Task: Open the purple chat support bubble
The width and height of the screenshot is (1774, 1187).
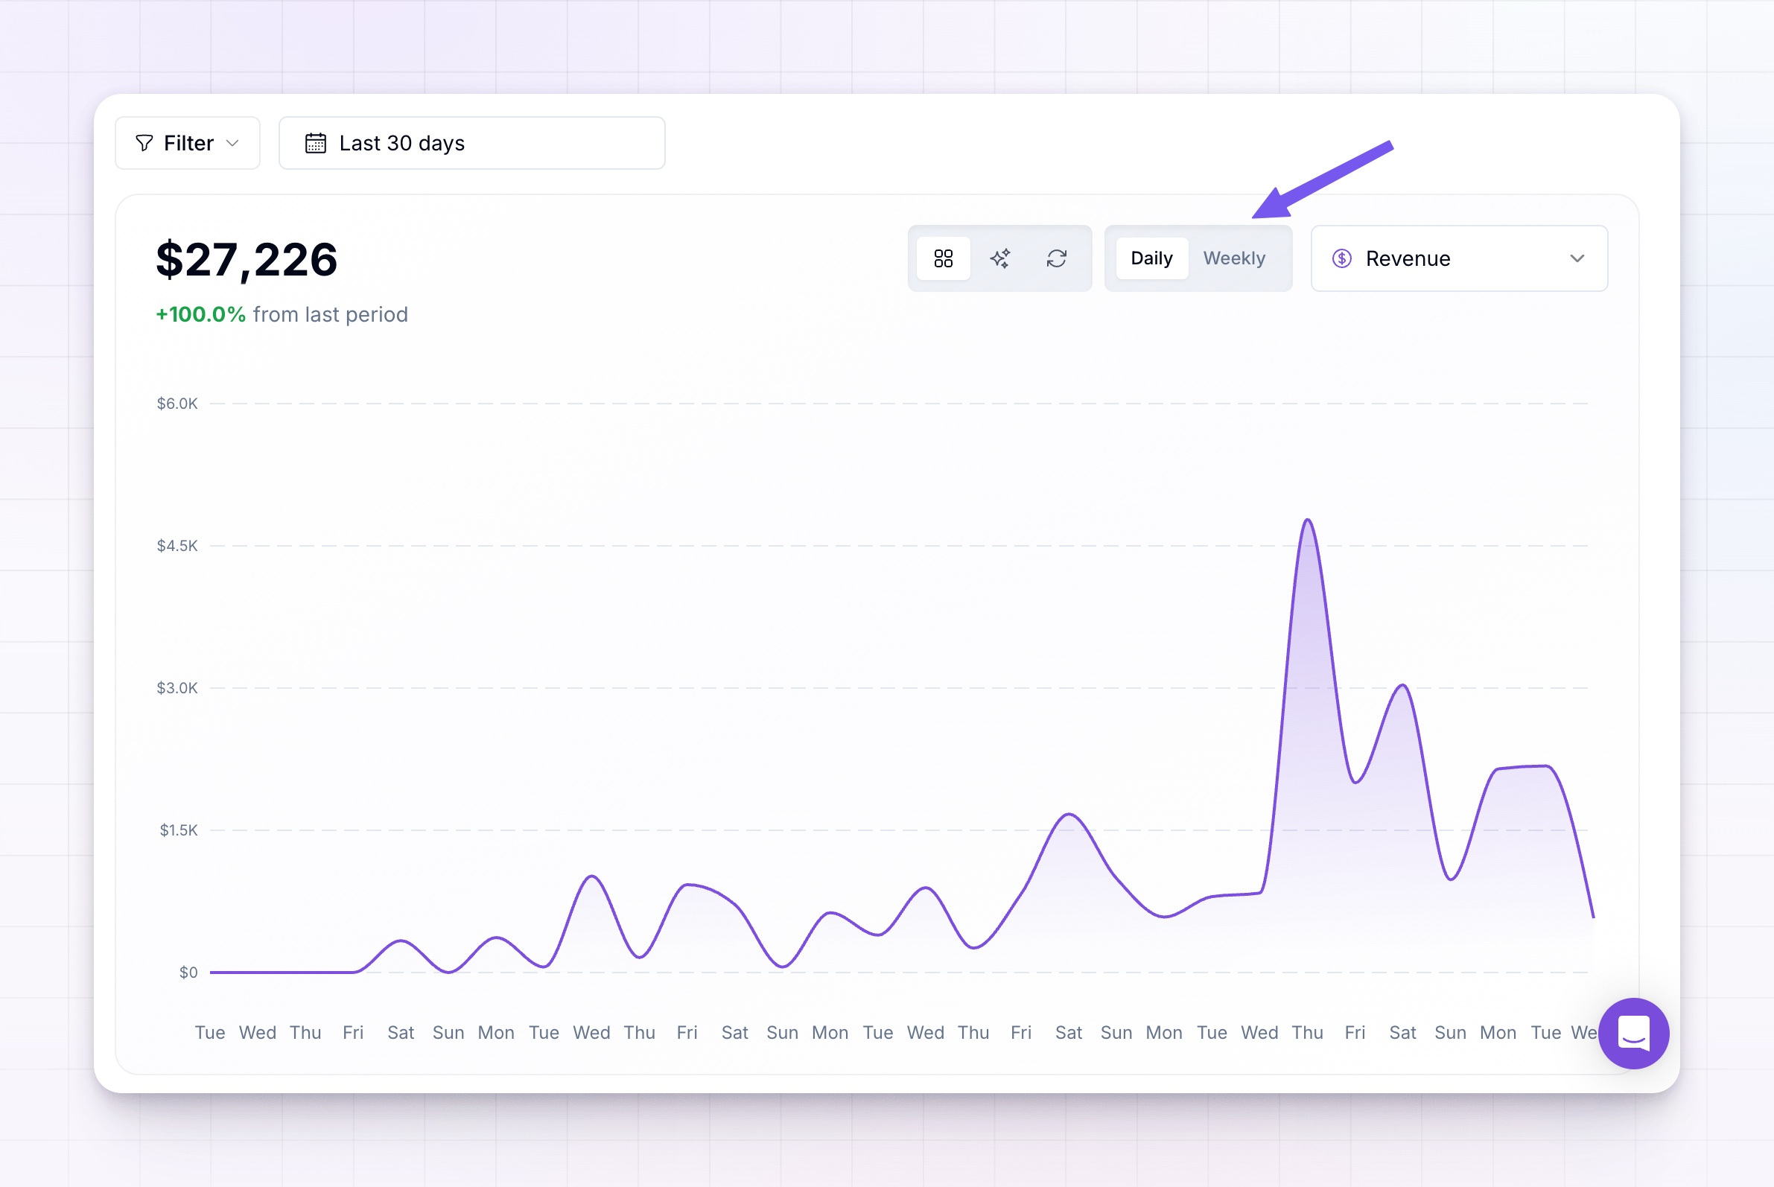Action: [x=1634, y=1034]
